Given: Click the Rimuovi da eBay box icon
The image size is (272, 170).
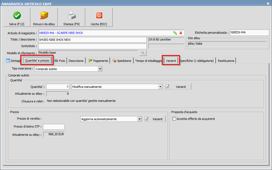Looking at the screenshot, I should tap(44, 15).
